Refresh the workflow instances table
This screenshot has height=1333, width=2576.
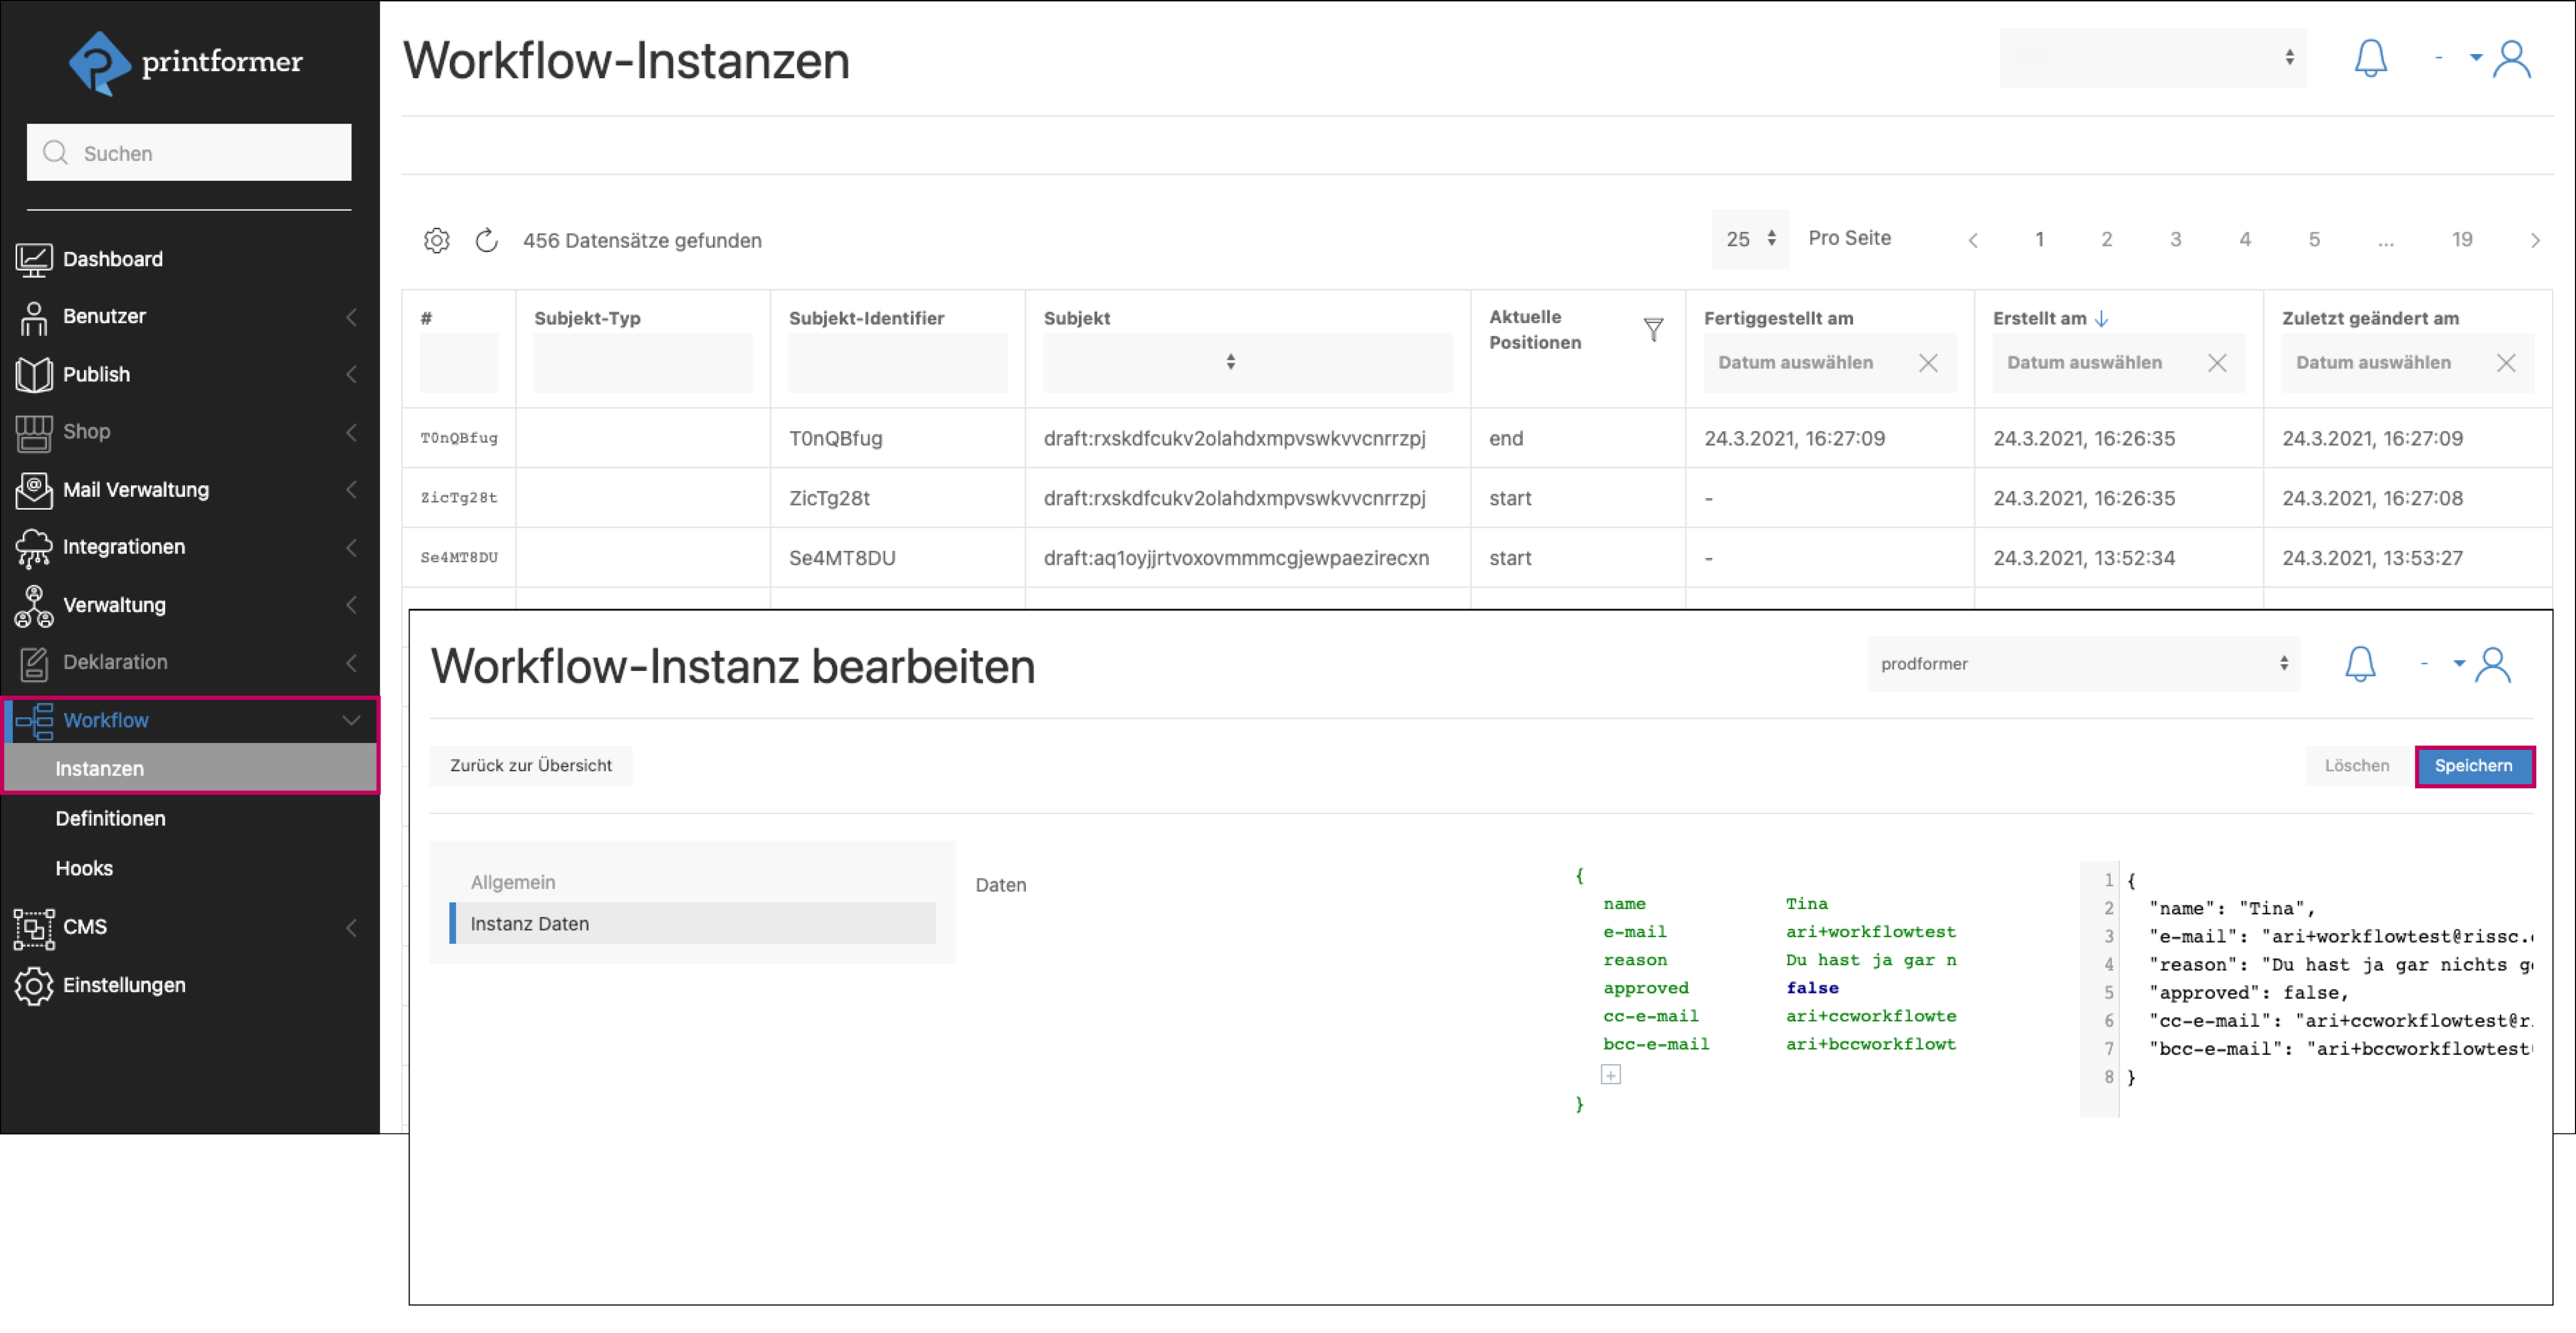coord(487,240)
